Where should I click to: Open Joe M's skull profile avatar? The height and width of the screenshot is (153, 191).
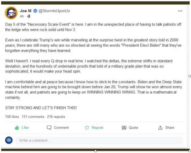[x=11, y=13]
